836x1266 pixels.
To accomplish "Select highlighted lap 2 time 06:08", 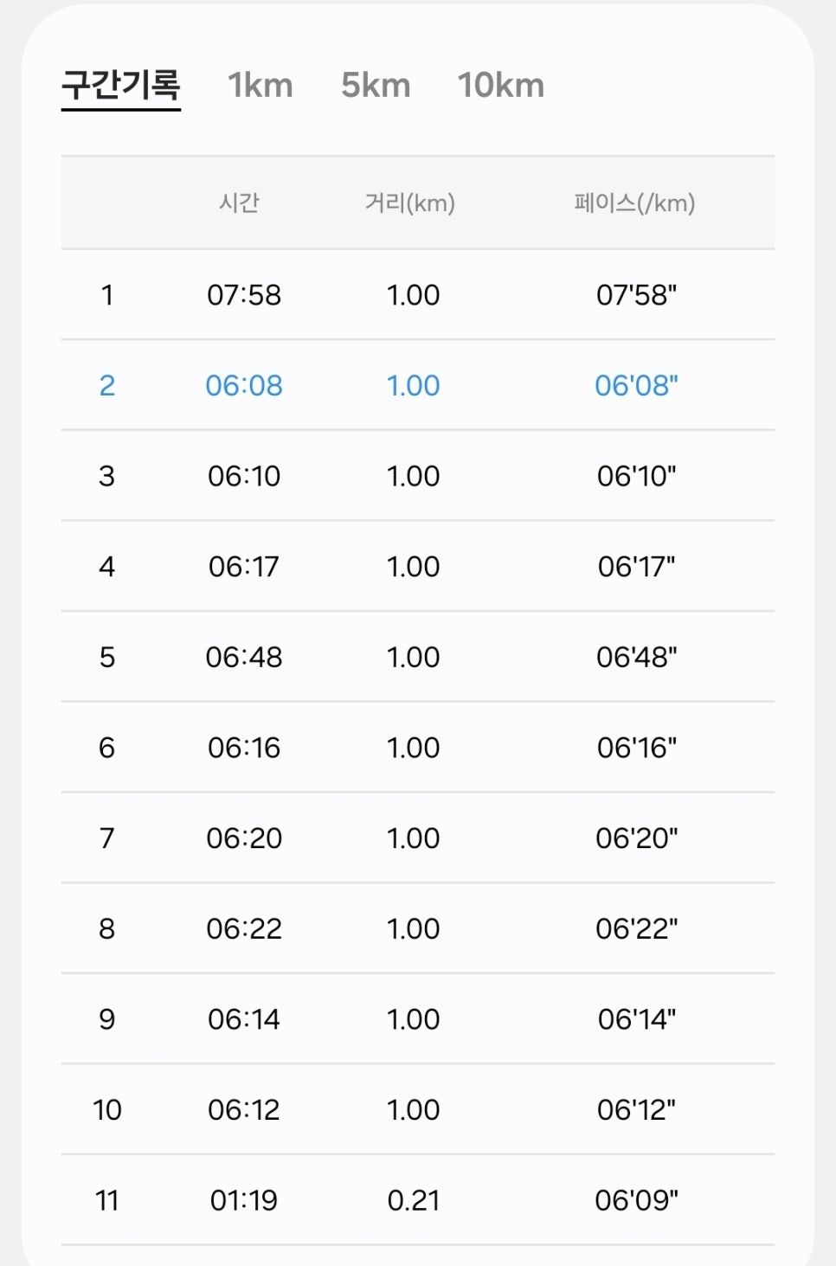I will point(244,385).
